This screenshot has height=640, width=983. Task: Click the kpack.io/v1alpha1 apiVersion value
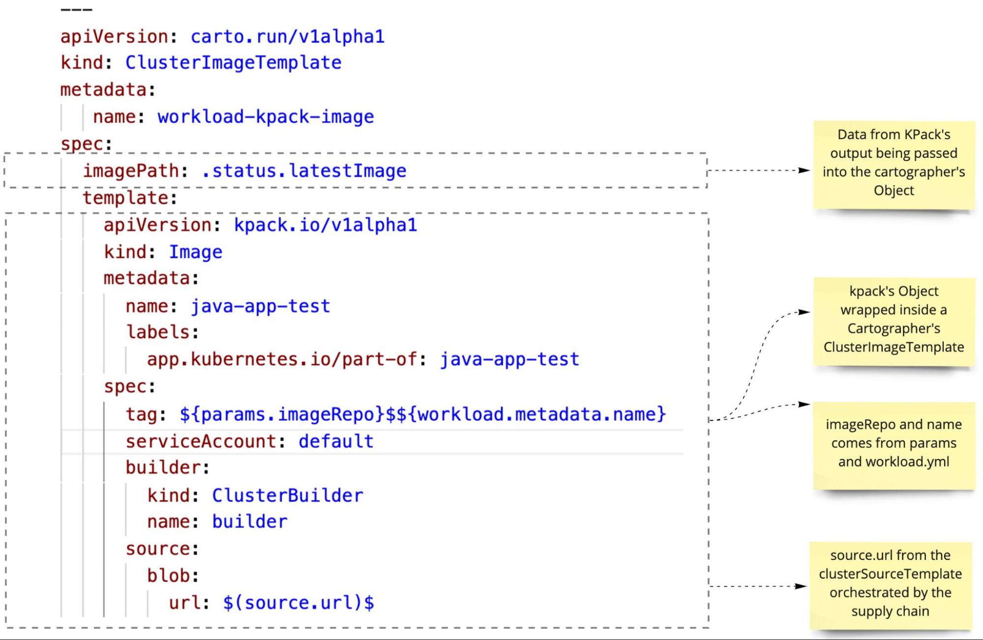pos(325,225)
